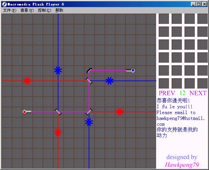
Task: Go to previous level with PREV
Action: 167,93
